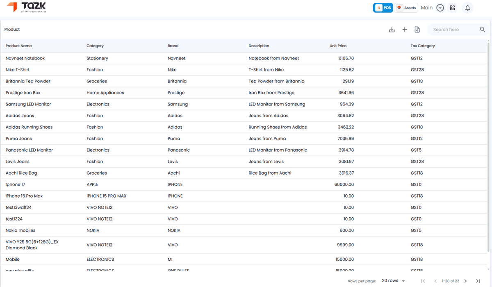492x287 pixels.
Task: Go to the next page
Action: [x=466, y=281]
